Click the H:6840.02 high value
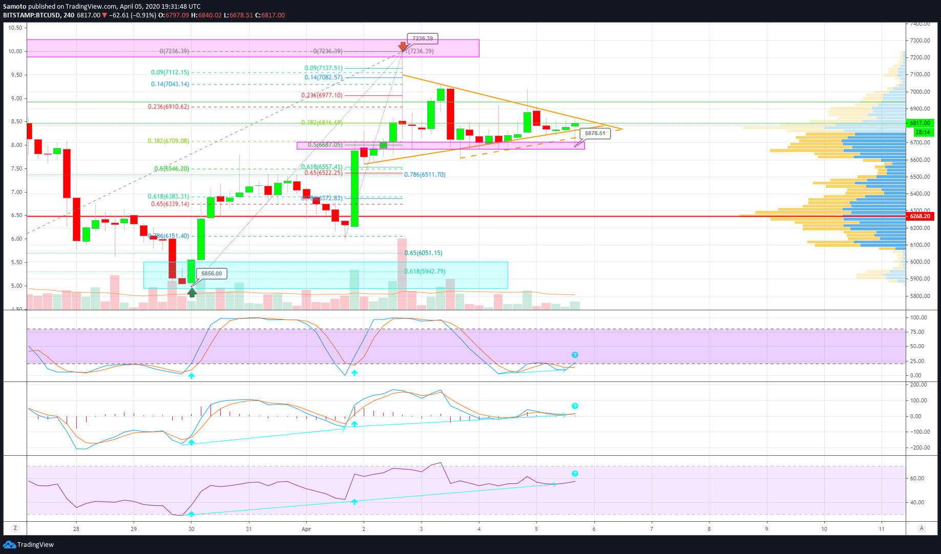941x554 pixels. 206,15
